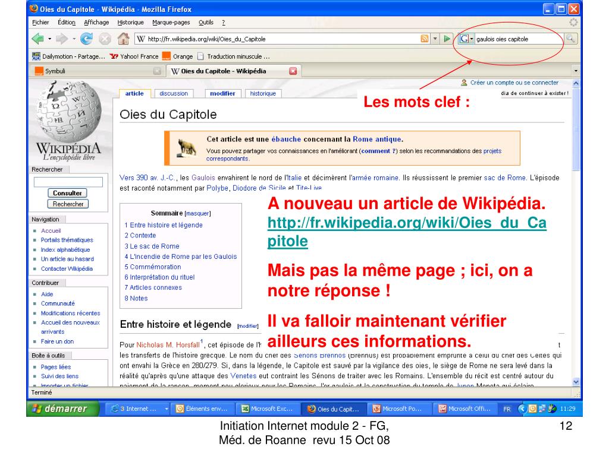Click the Wikipédia globe logo
Image resolution: width=609 pixels, height=456 pixels.
point(69,120)
